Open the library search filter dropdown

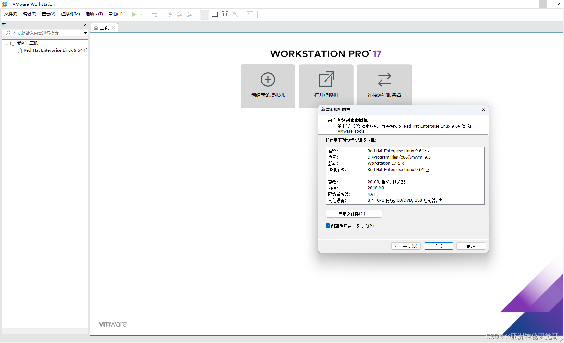click(85, 33)
